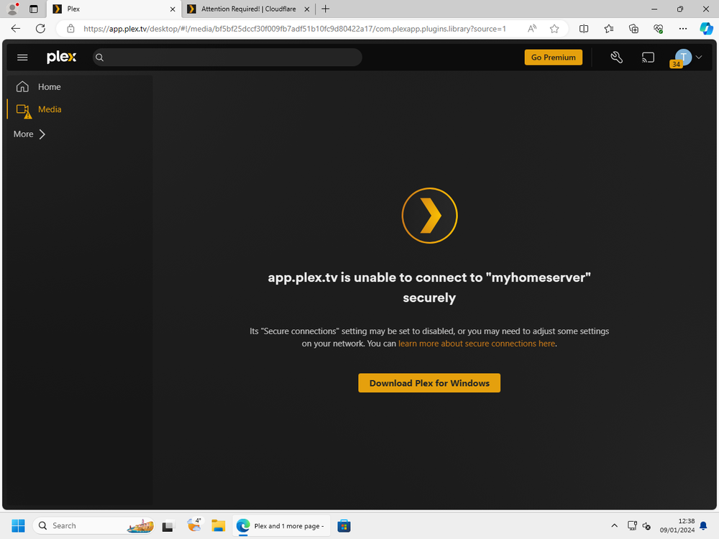The image size is (719, 539).
Task: Open the Windows Start menu
Action: 19,526
